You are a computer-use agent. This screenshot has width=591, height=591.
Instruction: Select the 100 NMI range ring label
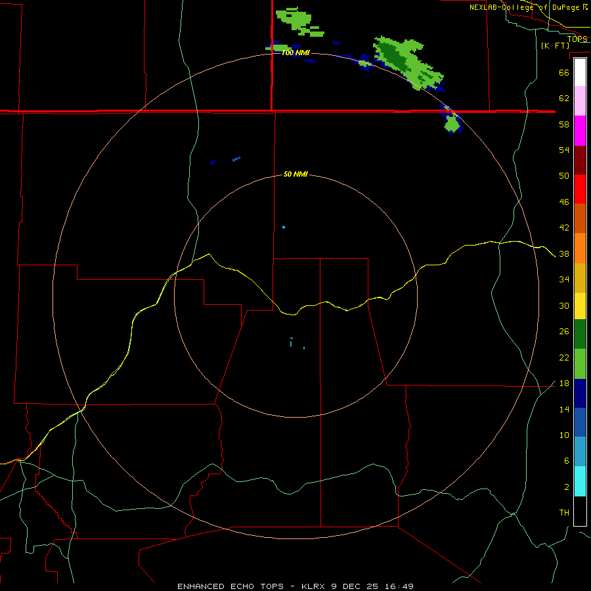(x=295, y=53)
